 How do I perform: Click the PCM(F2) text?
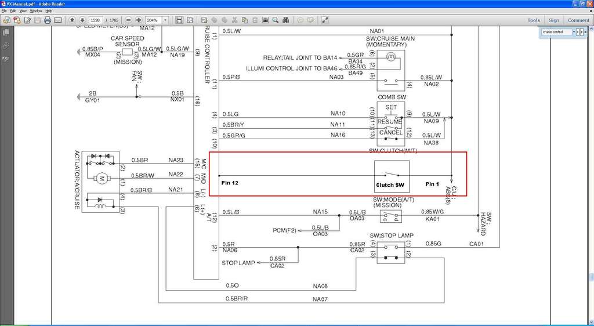(284, 230)
